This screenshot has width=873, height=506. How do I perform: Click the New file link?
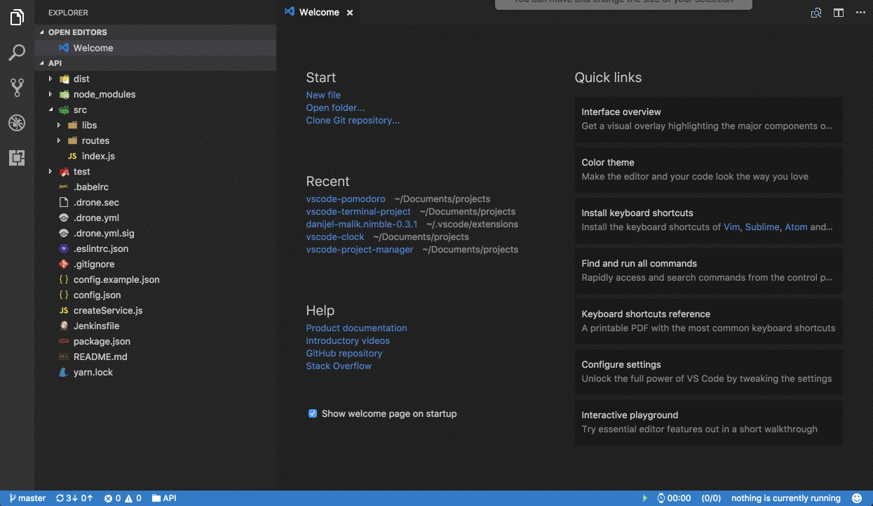323,95
